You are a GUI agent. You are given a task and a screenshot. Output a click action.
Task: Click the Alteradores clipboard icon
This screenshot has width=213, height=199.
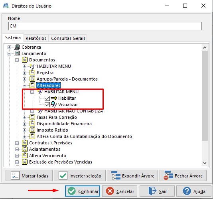coord(32,85)
